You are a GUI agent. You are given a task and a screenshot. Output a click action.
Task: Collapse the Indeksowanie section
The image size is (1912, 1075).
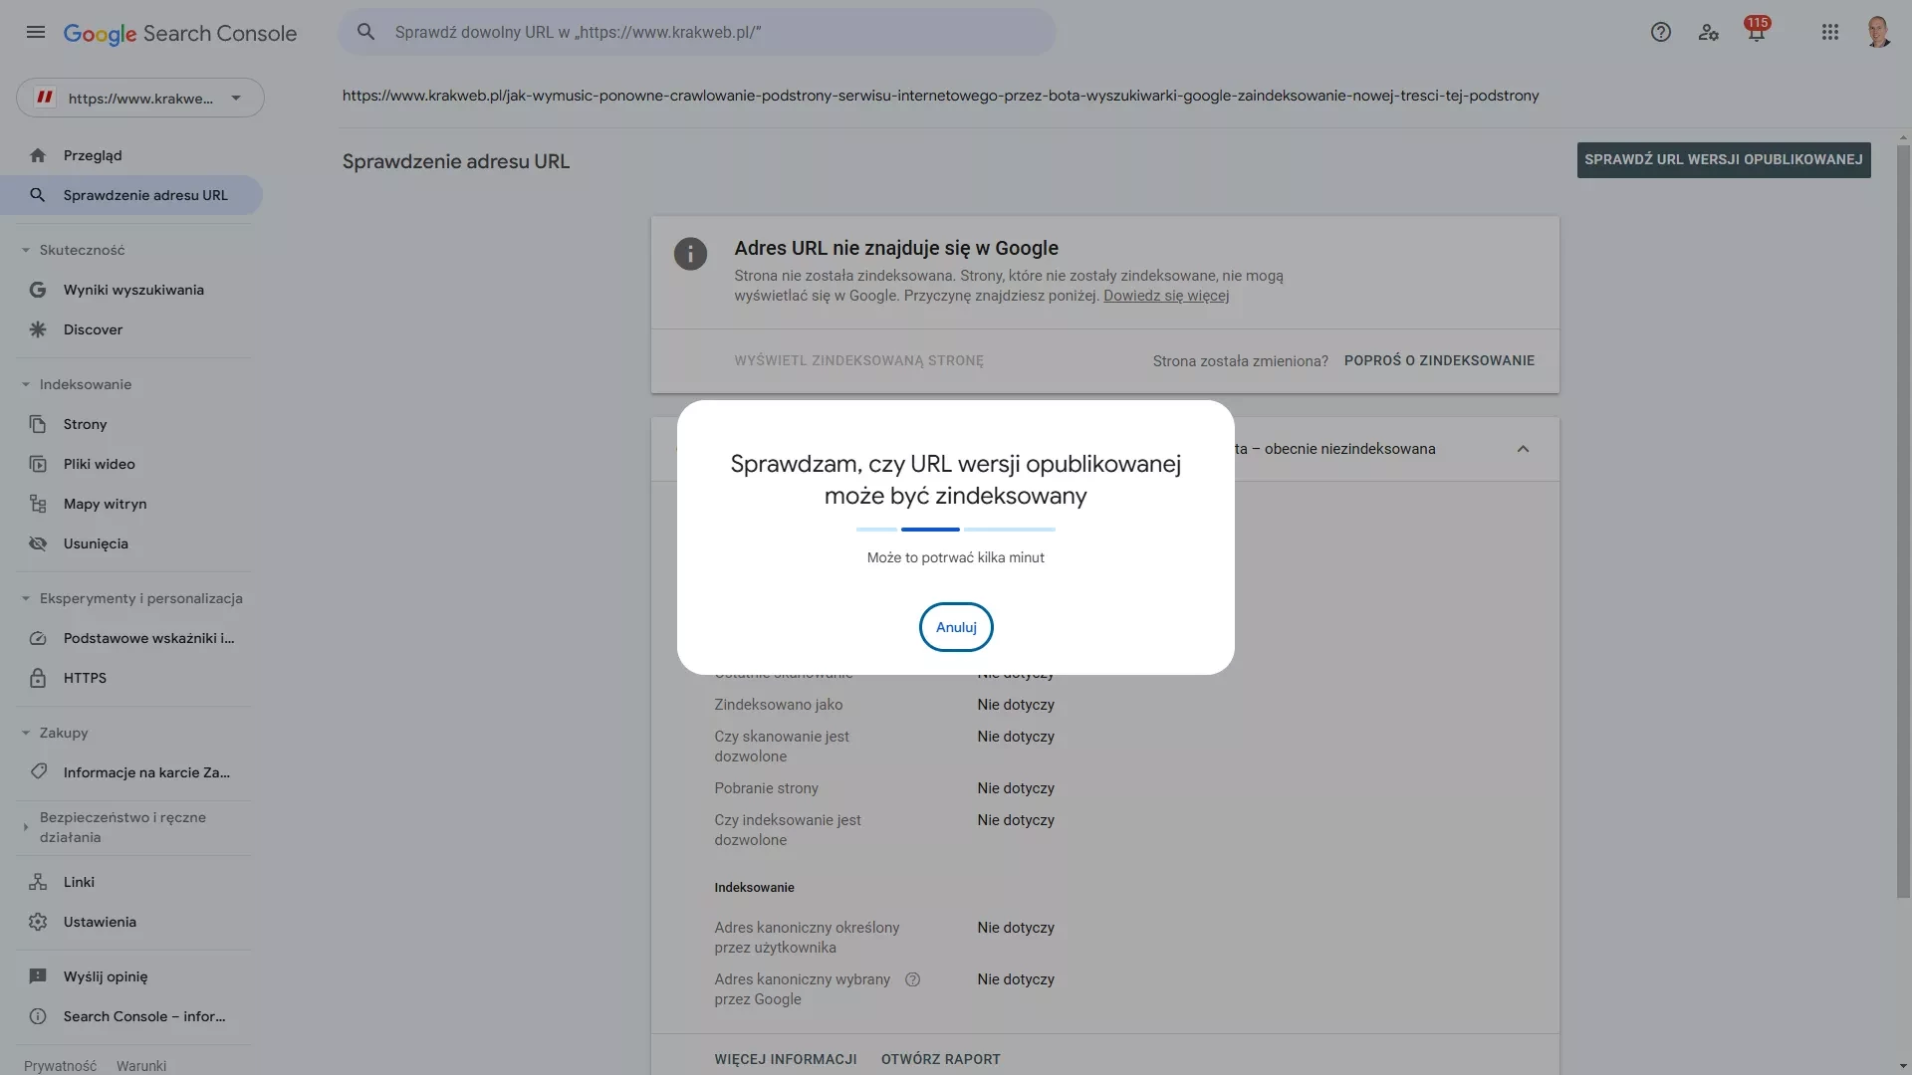26,384
